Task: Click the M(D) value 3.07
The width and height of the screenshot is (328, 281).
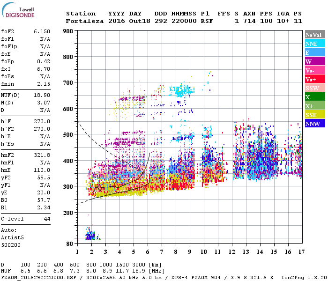Action: (44, 103)
